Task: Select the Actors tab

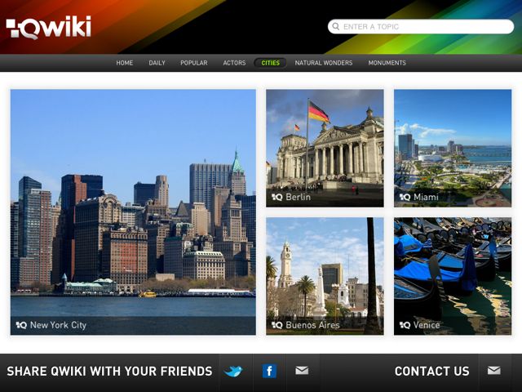Action: 234,63
